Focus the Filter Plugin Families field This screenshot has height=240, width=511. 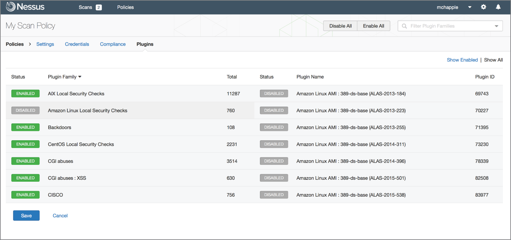coord(450,26)
